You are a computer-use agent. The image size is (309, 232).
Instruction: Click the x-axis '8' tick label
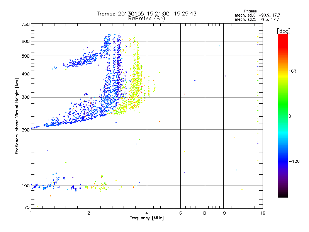205,213
